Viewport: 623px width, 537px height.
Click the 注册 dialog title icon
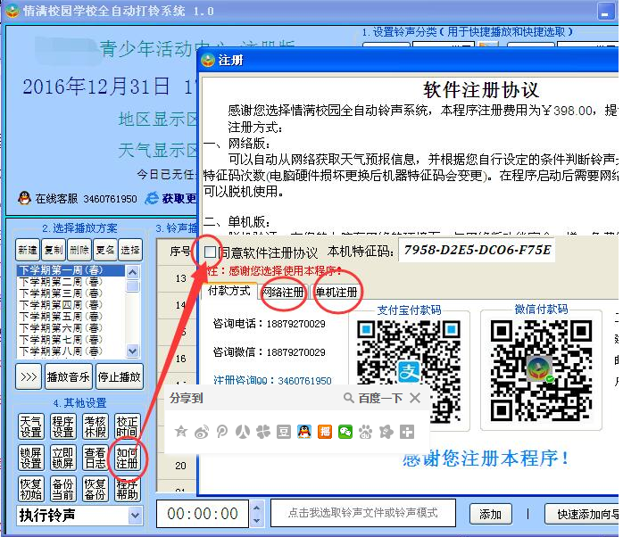point(208,61)
